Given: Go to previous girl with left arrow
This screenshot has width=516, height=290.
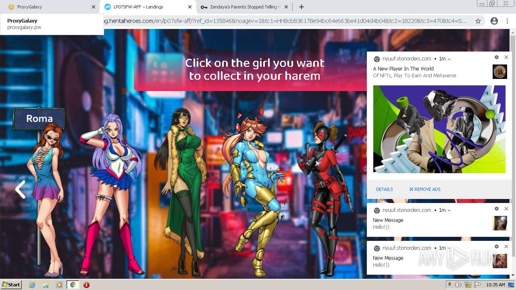Looking at the screenshot, I should click(x=20, y=189).
